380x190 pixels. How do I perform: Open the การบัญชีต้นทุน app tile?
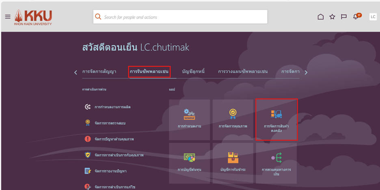pos(189,162)
